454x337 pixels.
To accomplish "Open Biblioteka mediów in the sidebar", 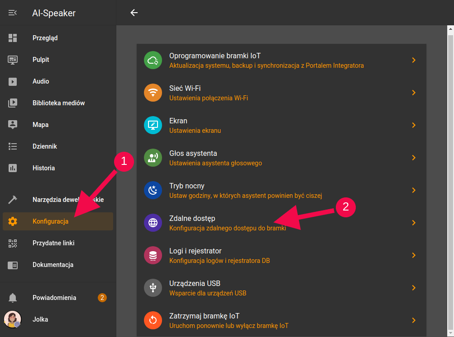I will (58, 103).
